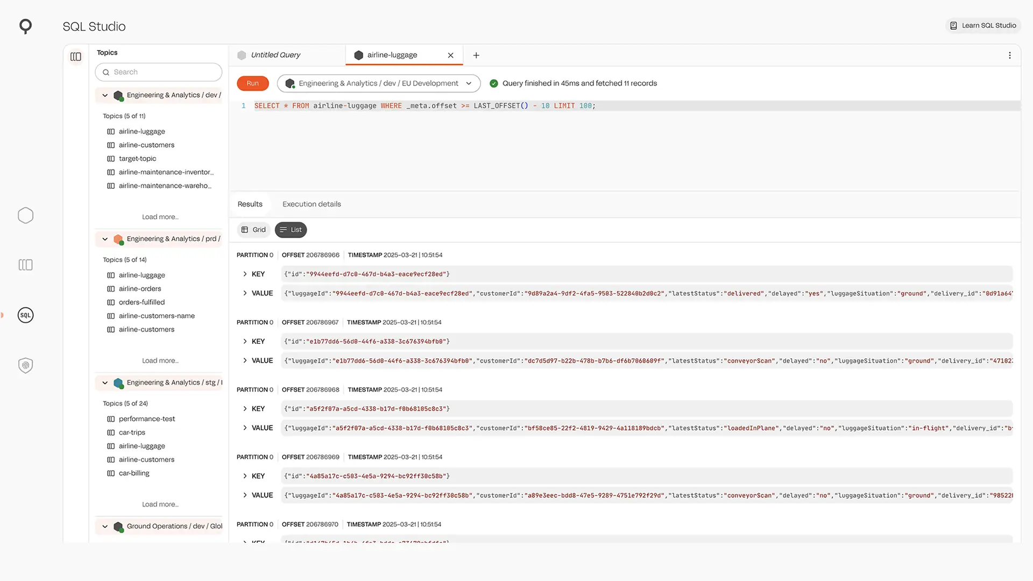Open the Execution details tab
Viewport: 1033px width, 581px height.
click(x=312, y=204)
